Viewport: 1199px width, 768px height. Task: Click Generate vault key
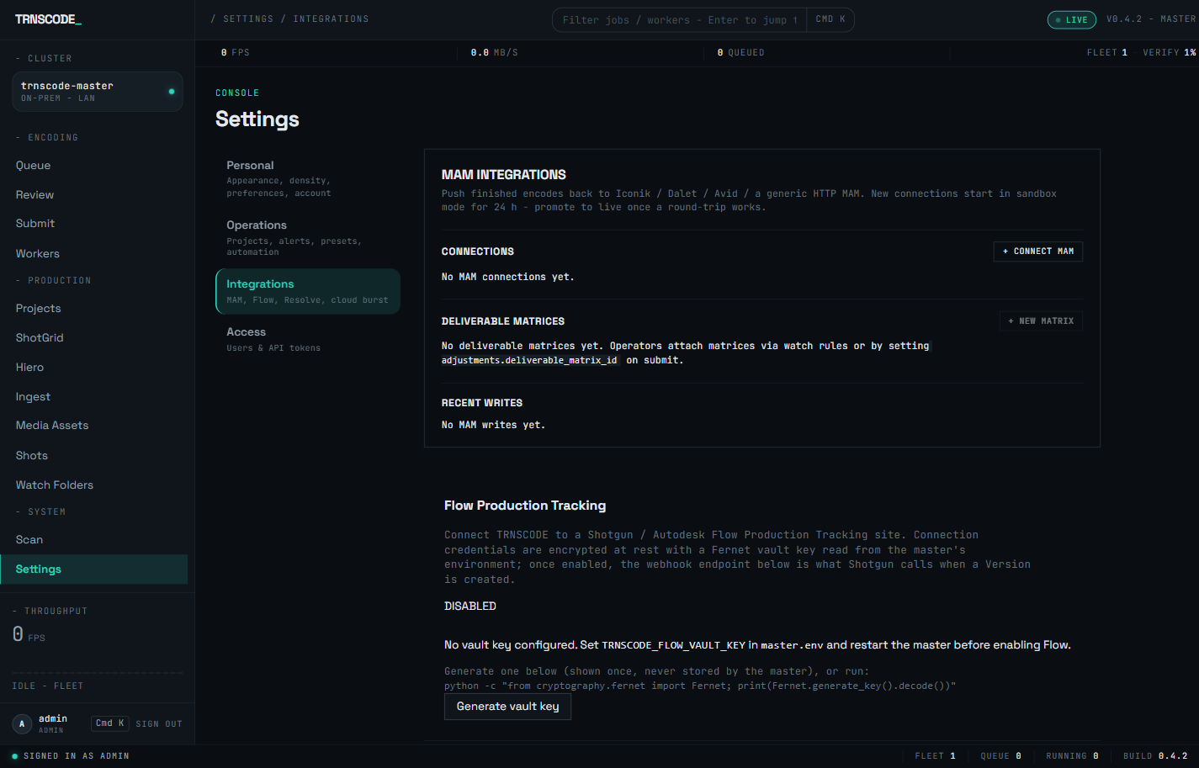coord(507,707)
